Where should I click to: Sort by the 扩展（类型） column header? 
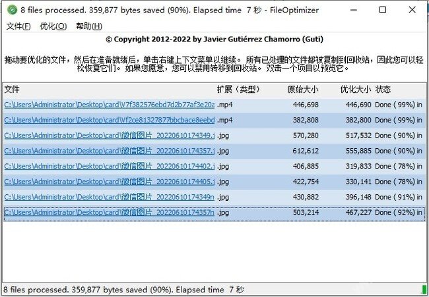click(x=238, y=90)
